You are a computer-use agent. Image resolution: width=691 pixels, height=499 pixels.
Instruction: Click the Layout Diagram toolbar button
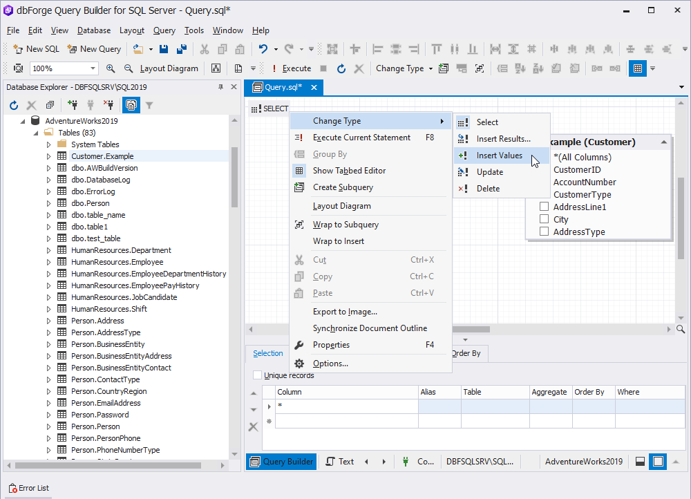click(x=169, y=68)
